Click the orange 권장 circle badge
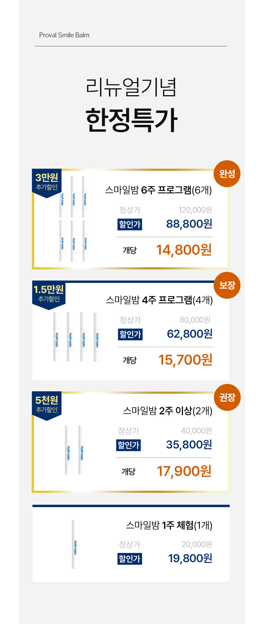 tap(227, 397)
